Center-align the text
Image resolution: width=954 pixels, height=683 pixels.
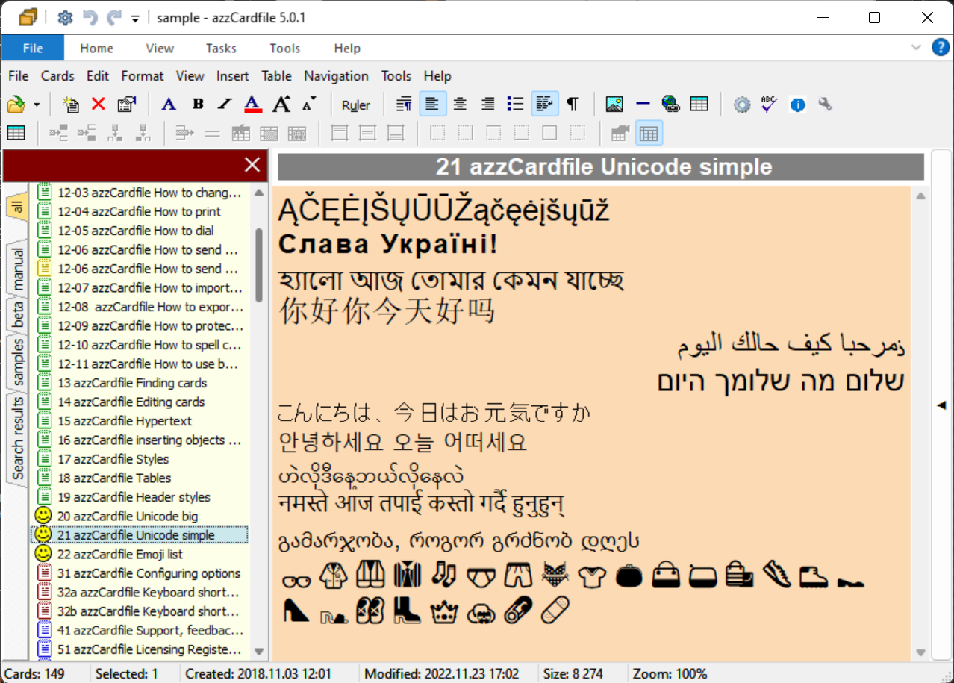click(461, 105)
